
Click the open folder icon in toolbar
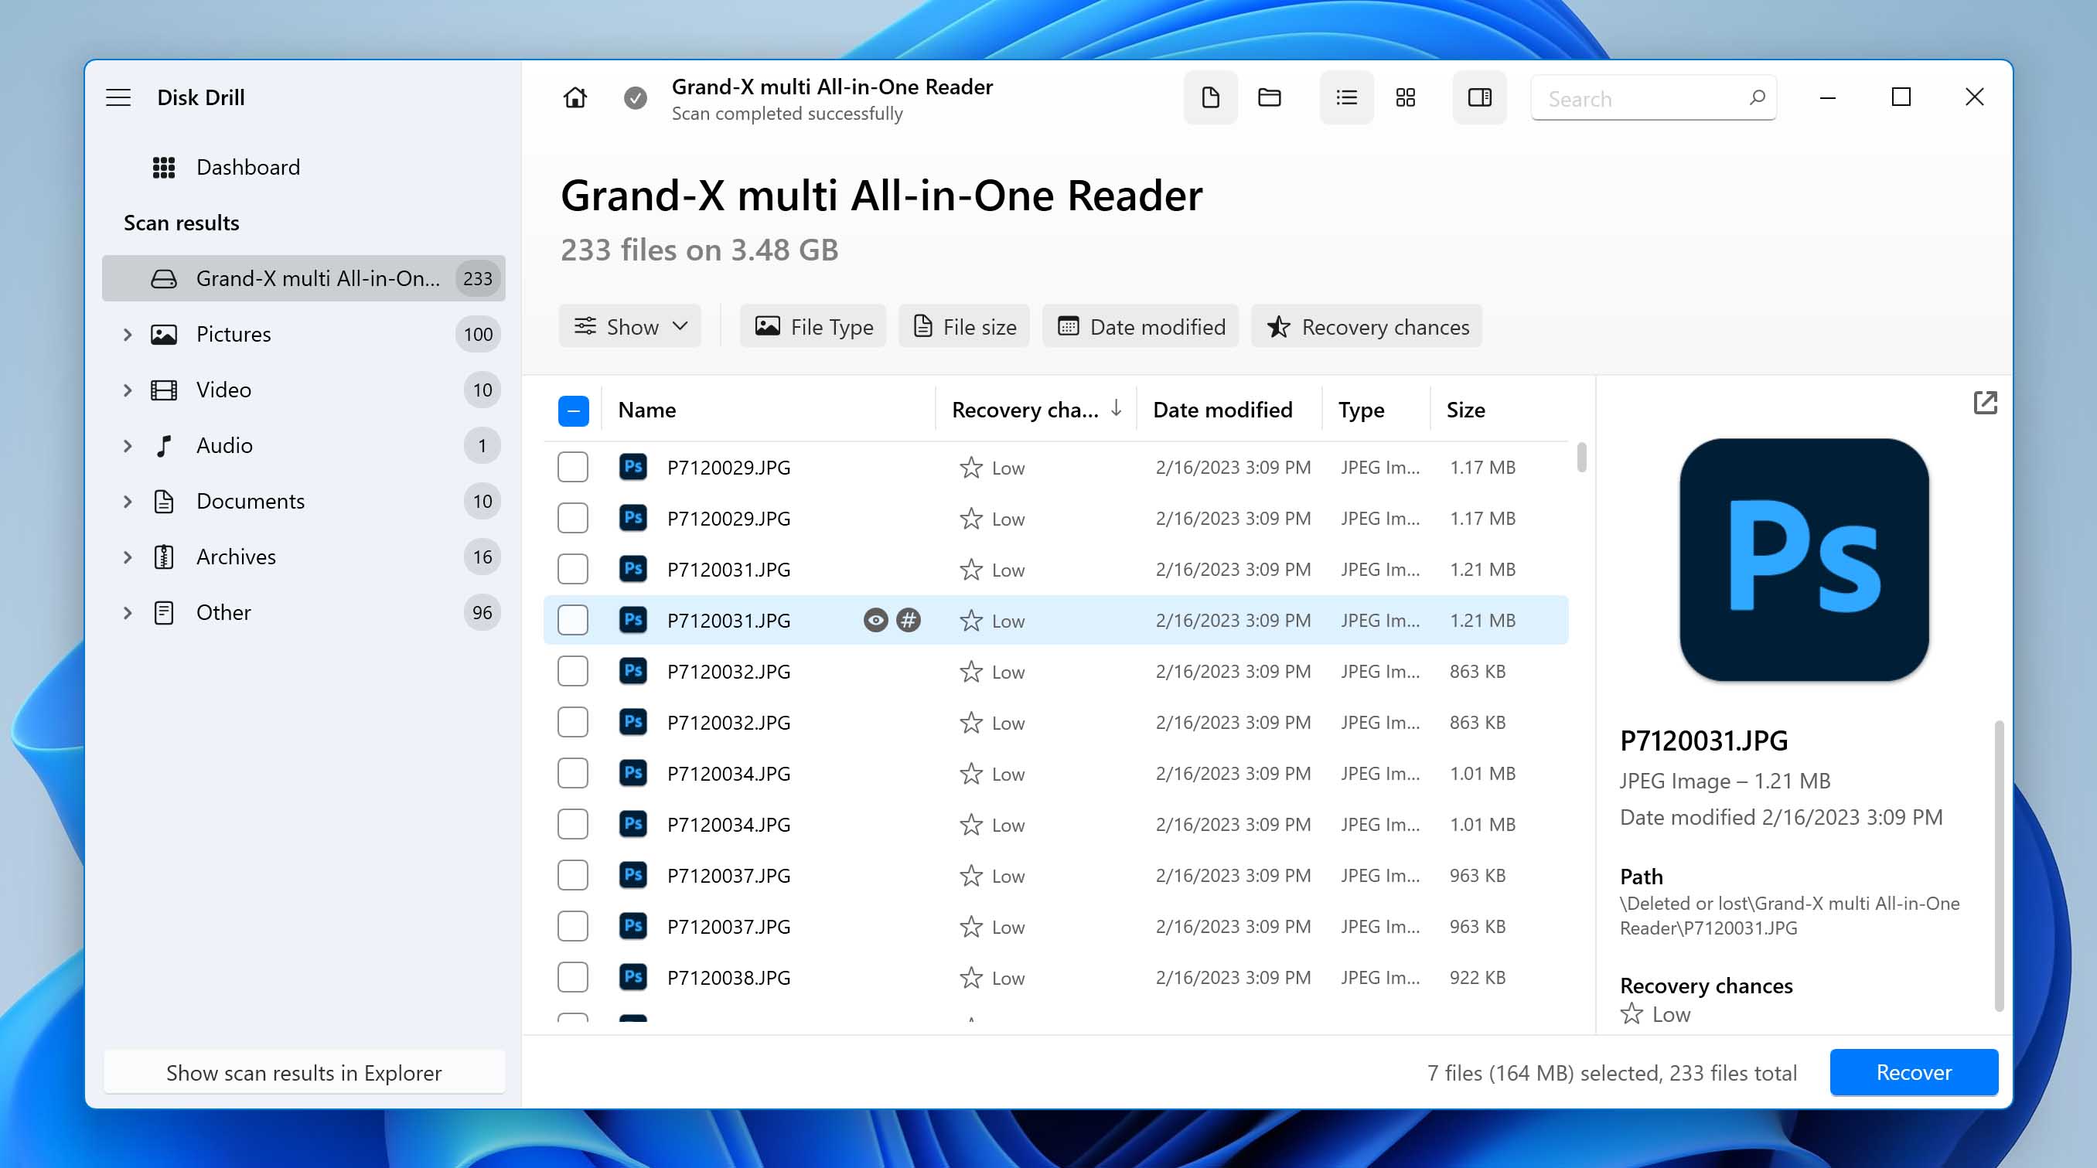tap(1270, 97)
